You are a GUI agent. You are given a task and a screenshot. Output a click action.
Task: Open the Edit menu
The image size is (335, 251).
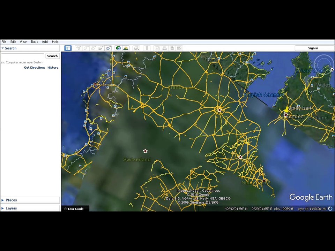click(13, 42)
